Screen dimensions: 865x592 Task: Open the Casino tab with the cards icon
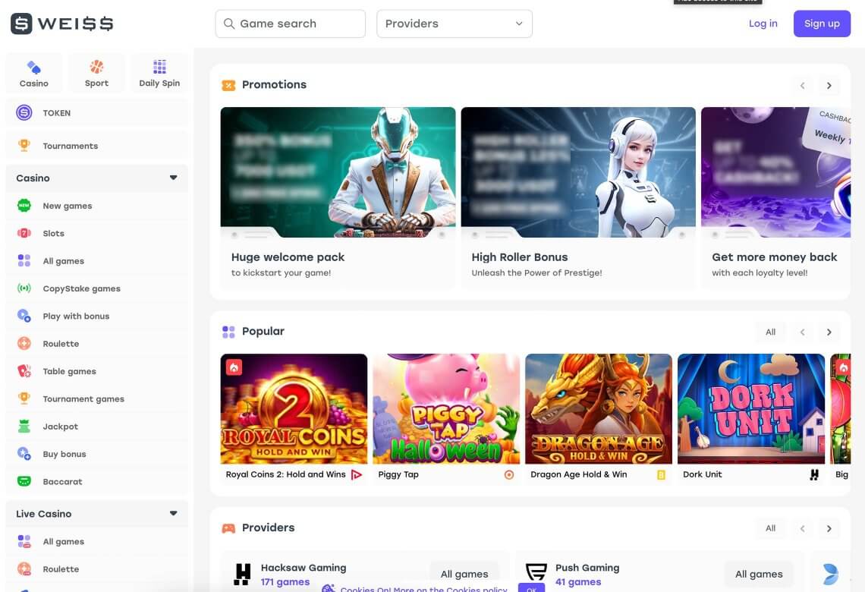pos(33,74)
